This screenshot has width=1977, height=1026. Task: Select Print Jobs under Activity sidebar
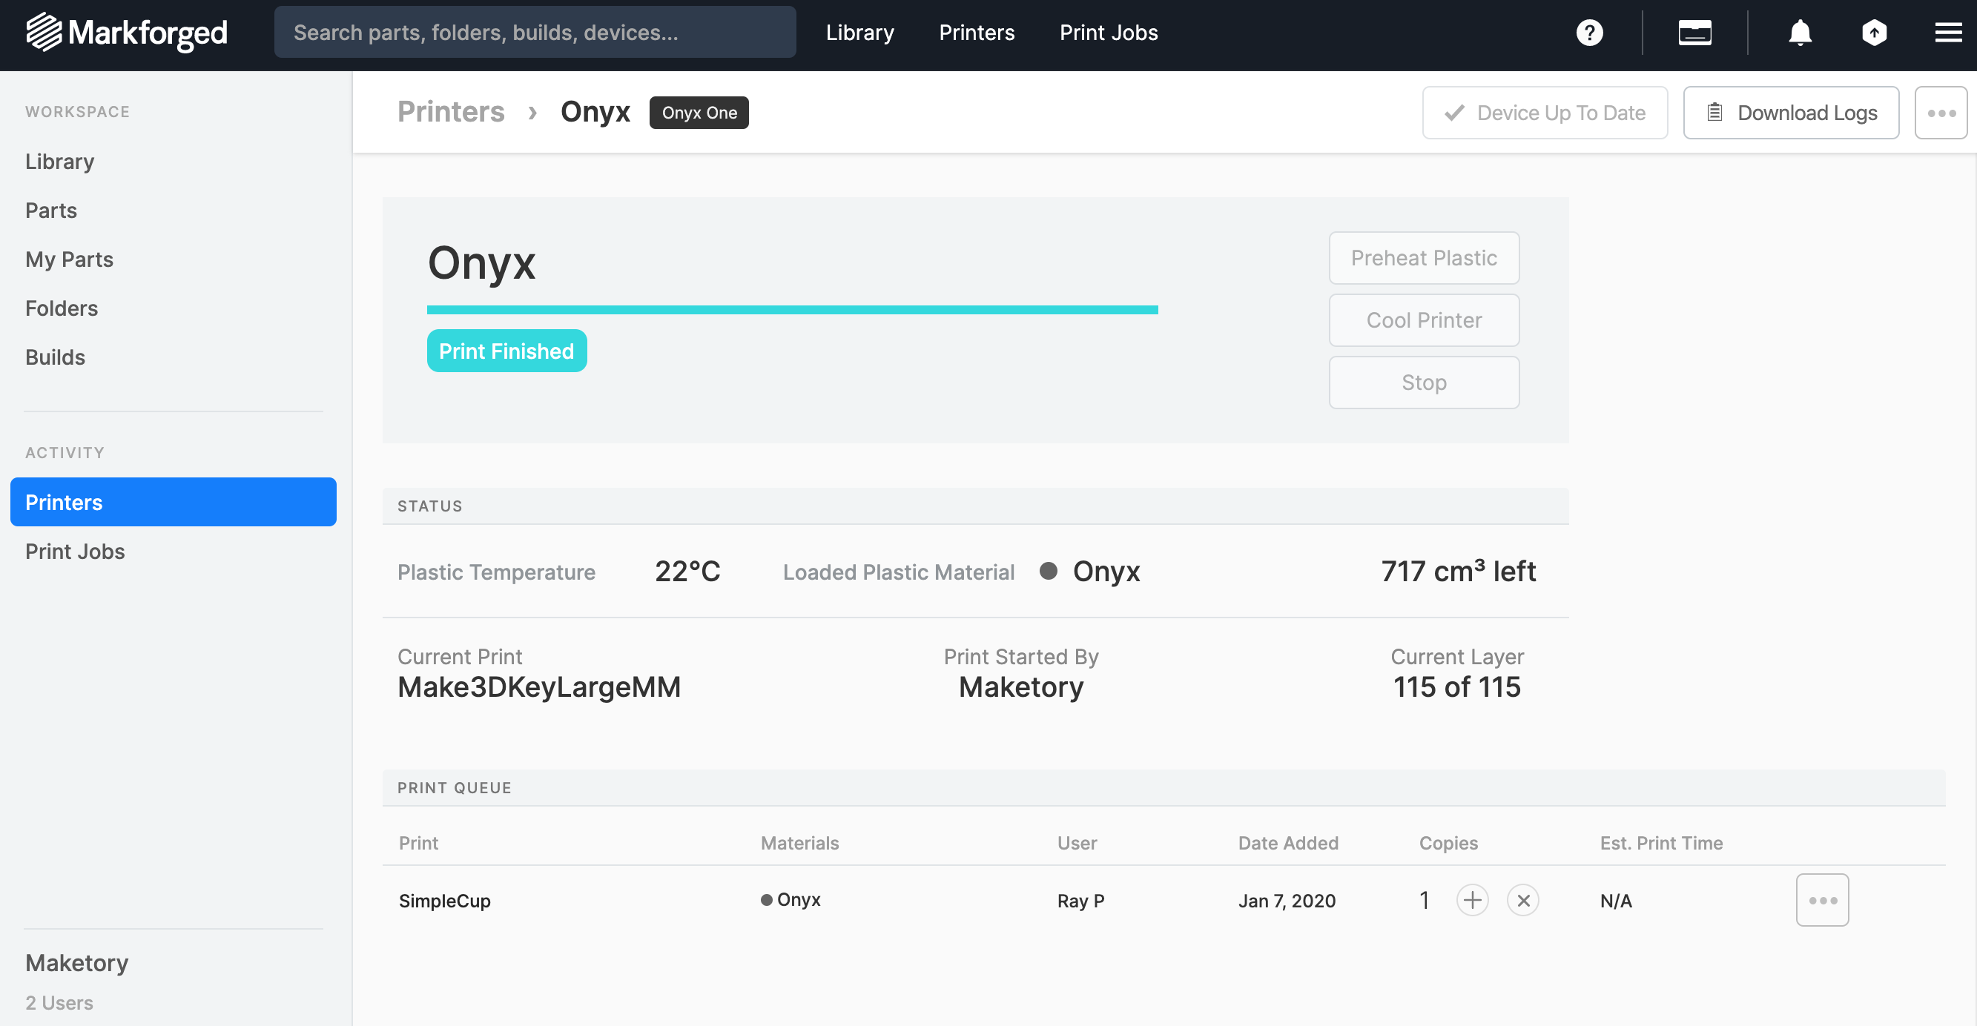(75, 552)
